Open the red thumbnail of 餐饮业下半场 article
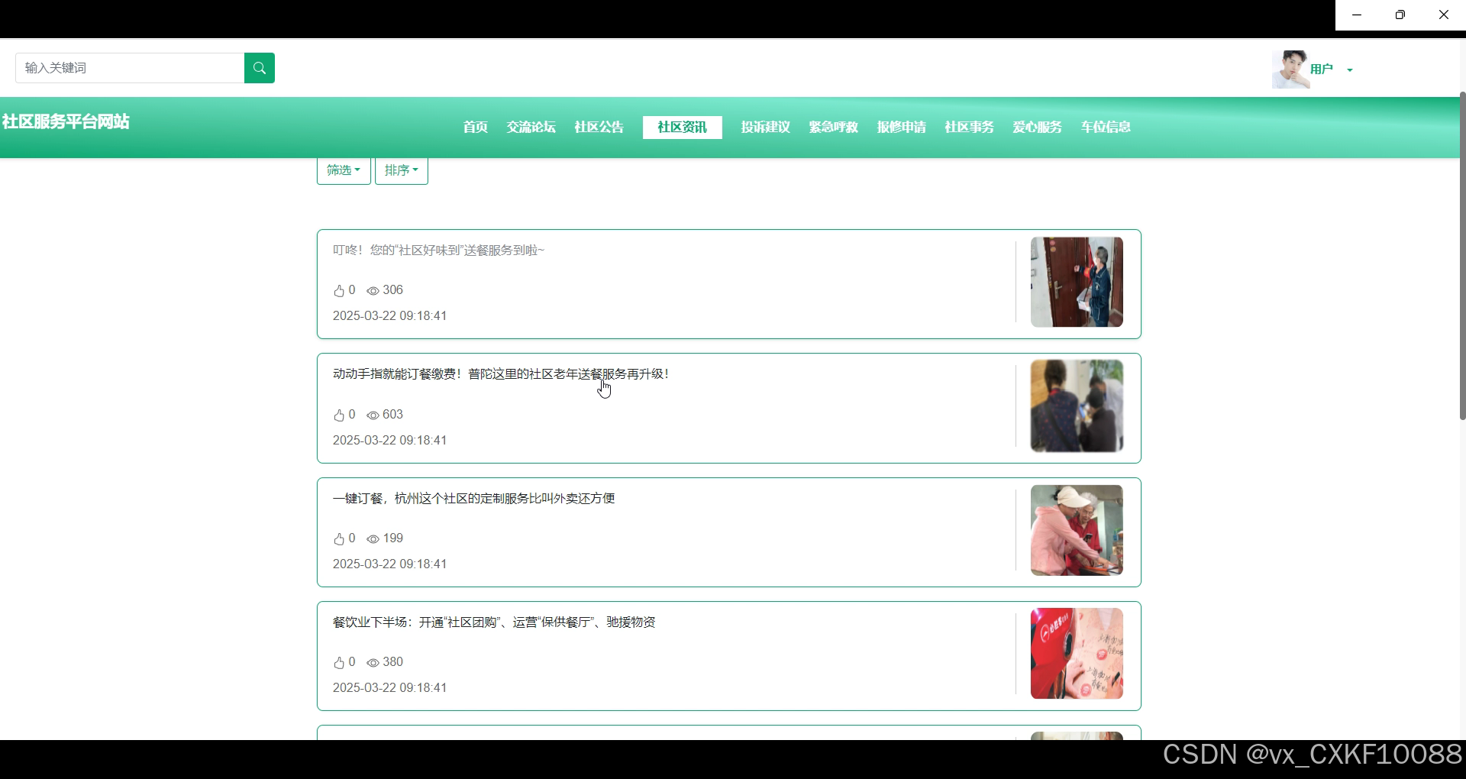The width and height of the screenshot is (1466, 779). [1077, 654]
